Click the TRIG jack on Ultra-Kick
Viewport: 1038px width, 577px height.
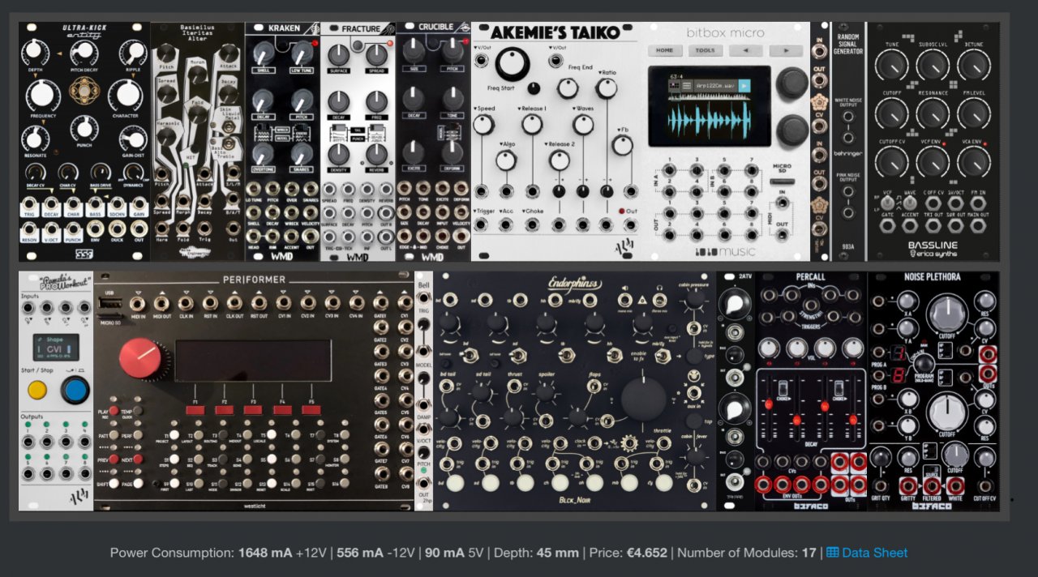(x=30, y=205)
